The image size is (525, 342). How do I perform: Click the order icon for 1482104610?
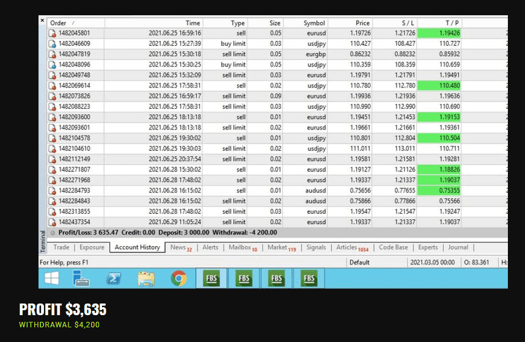pos(52,148)
